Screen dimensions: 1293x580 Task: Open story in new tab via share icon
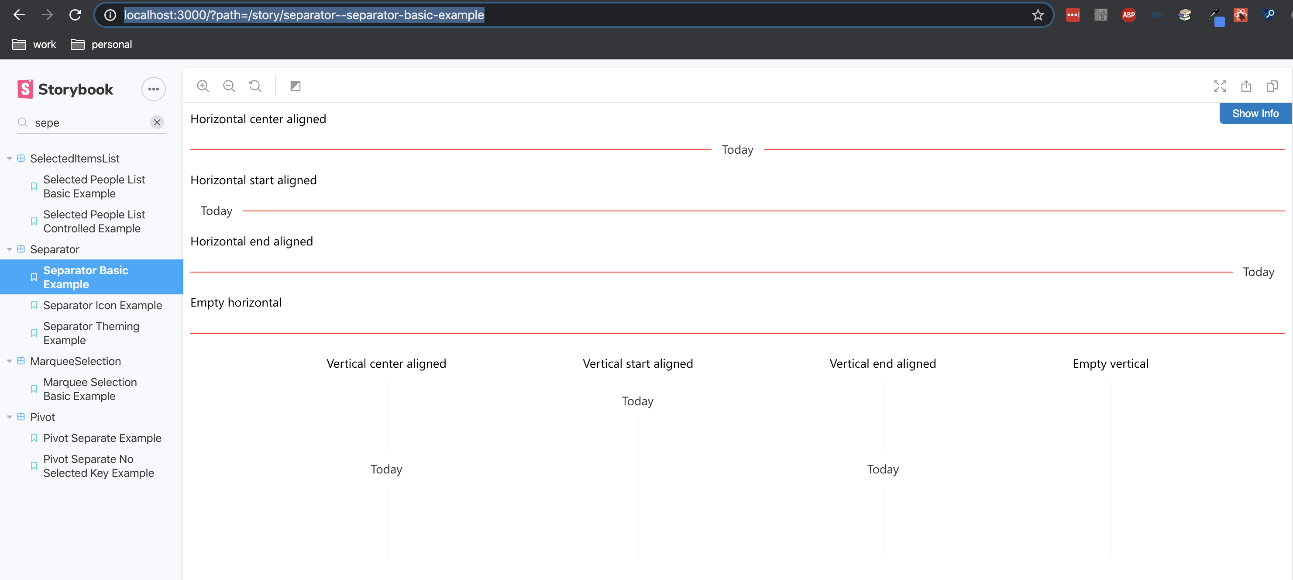[x=1246, y=86]
